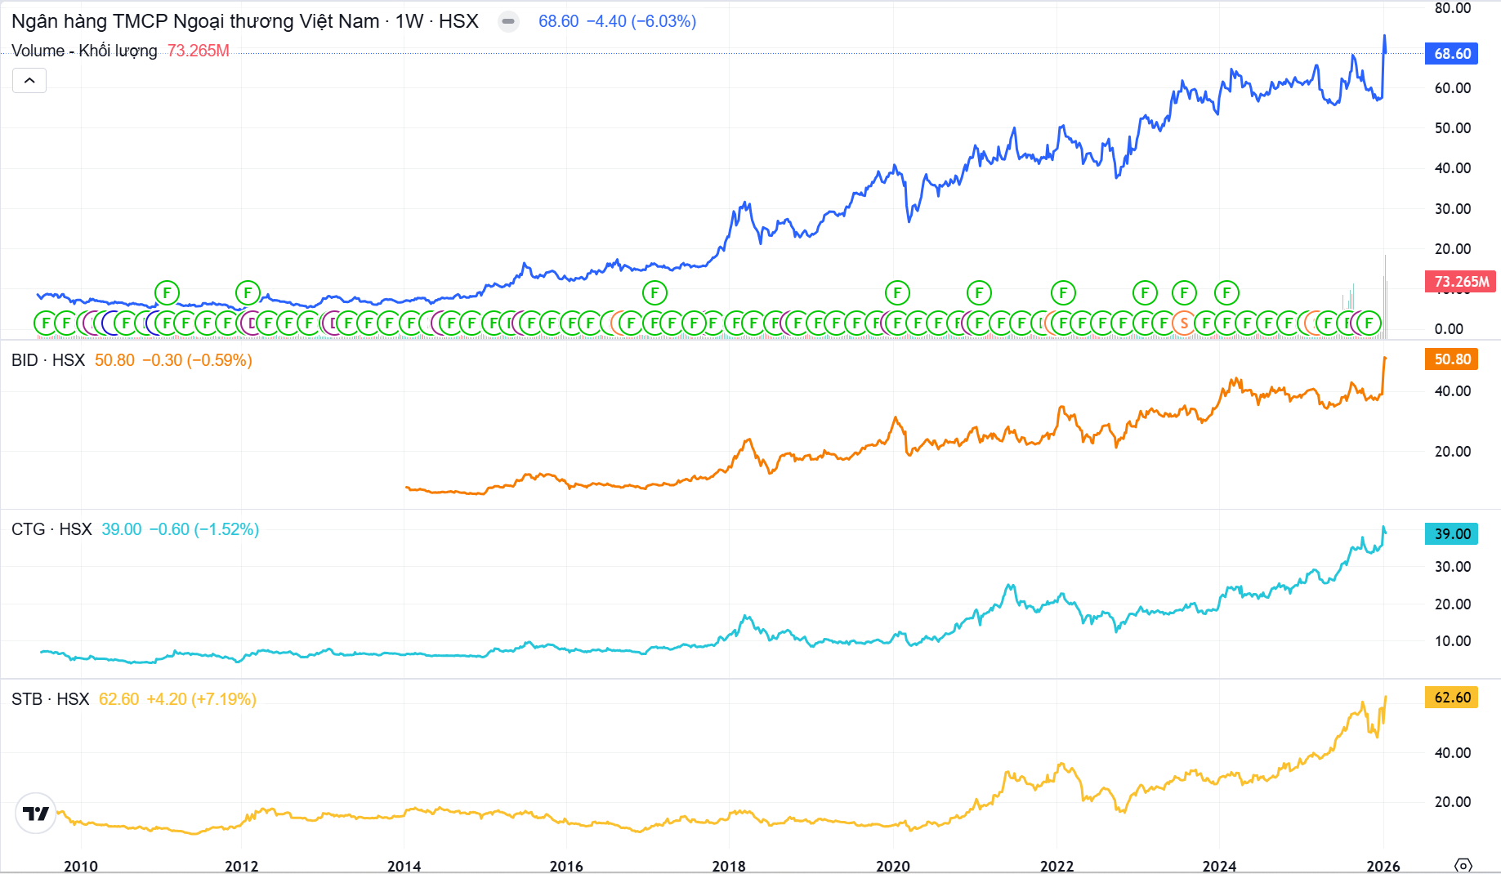Click the TradingView logo

36,814
